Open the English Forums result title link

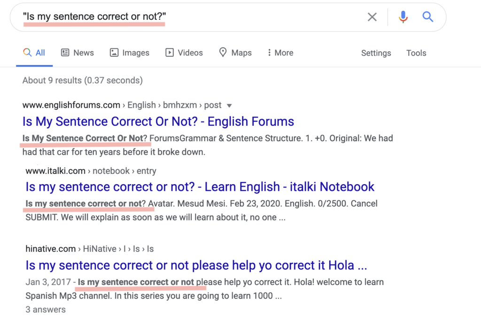158,121
